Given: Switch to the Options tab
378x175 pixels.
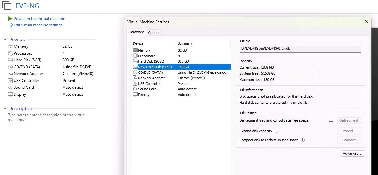Looking at the screenshot, I should [154, 33].
